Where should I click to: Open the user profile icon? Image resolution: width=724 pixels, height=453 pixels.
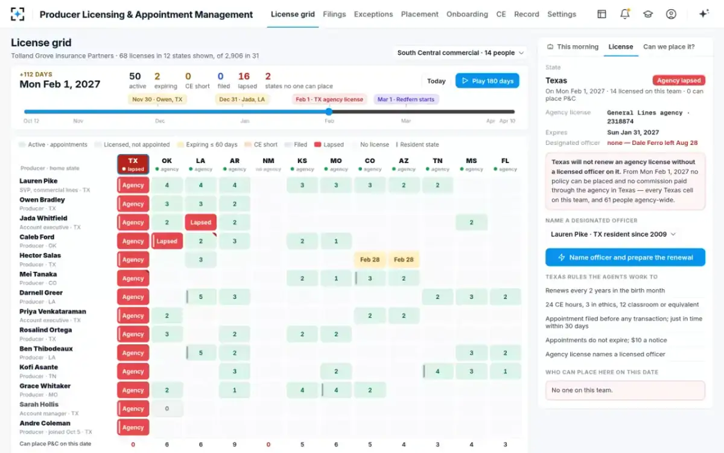click(x=671, y=14)
